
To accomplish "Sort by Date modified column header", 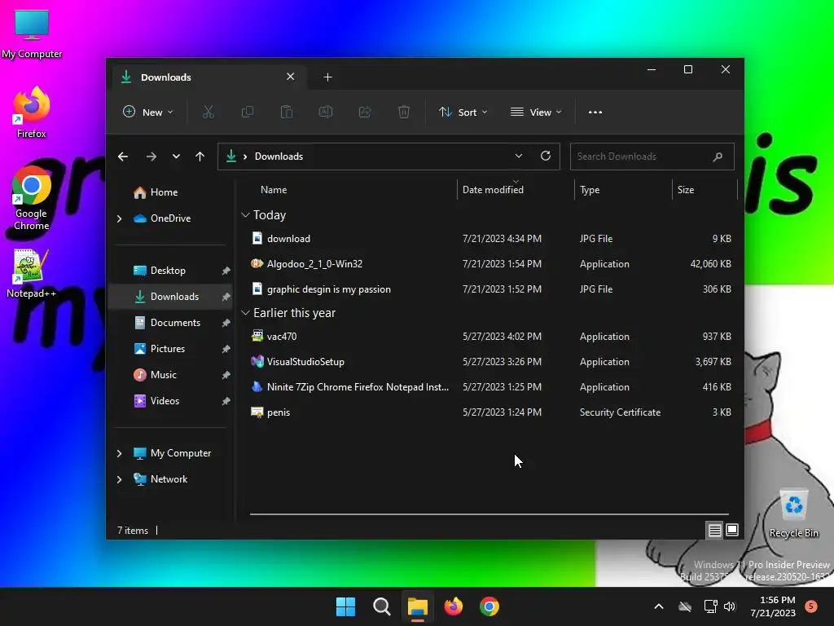I will 493,189.
